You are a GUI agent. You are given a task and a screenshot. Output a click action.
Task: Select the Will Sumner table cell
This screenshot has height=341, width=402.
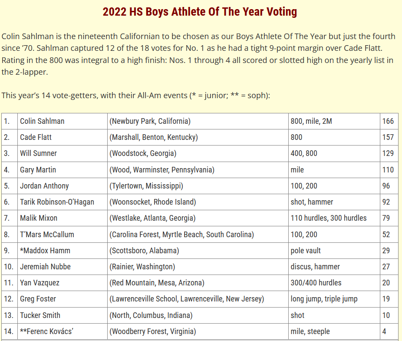pyautogui.click(x=63, y=153)
